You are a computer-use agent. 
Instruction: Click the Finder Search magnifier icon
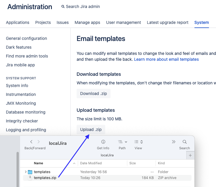[x=184, y=142]
